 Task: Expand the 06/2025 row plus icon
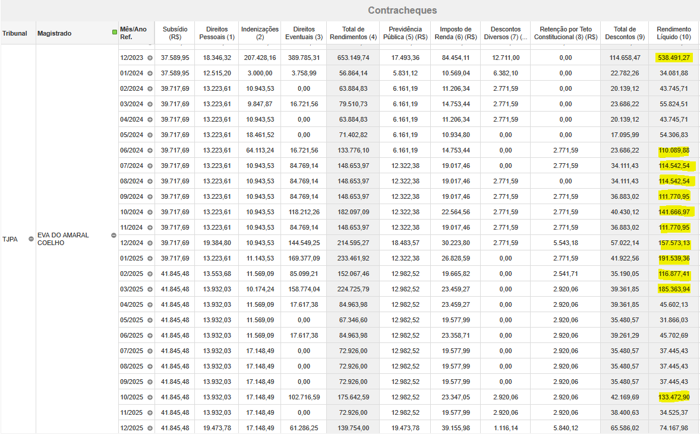(x=150, y=336)
